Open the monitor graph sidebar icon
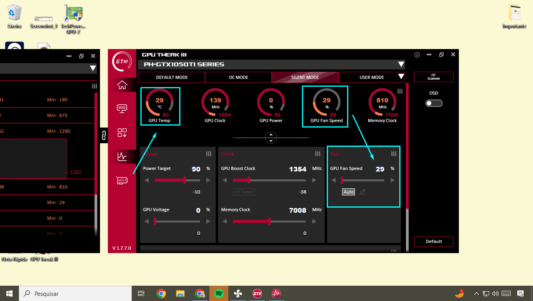Image resolution: width=533 pixels, height=301 pixels. pos(122,157)
